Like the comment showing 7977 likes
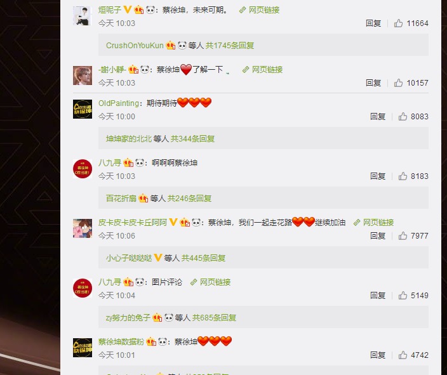The height and width of the screenshot is (375, 447). coord(403,235)
